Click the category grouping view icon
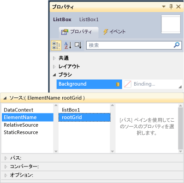The height and width of the screenshot is (183, 184). [56, 45]
